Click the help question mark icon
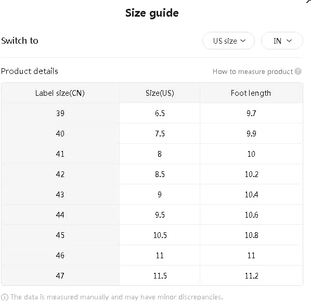This screenshot has width=311, height=302. click(x=297, y=71)
